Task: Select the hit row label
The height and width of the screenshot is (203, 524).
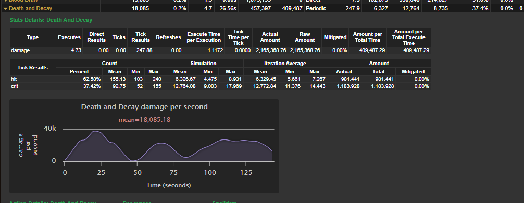Action: pyautogui.click(x=14, y=79)
